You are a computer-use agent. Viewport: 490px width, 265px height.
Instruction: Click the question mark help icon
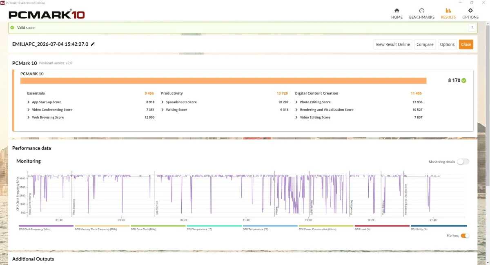point(472,28)
